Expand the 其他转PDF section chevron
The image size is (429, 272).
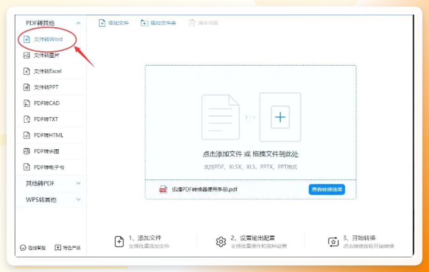pyautogui.click(x=78, y=183)
